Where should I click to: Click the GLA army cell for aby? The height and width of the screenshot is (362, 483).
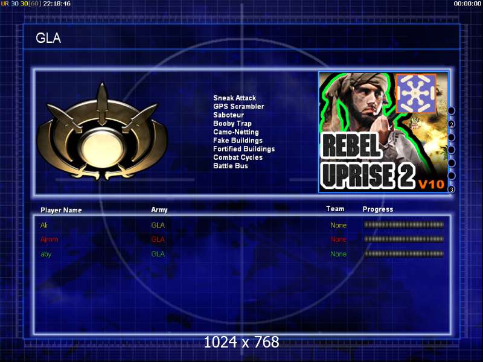[x=158, y=254]
